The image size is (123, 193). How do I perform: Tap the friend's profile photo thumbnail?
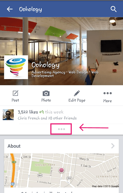click(8, 115)
